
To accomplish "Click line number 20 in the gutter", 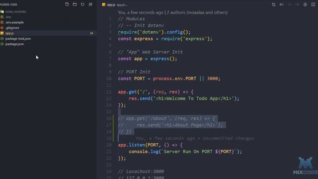I will click(109, 145).
